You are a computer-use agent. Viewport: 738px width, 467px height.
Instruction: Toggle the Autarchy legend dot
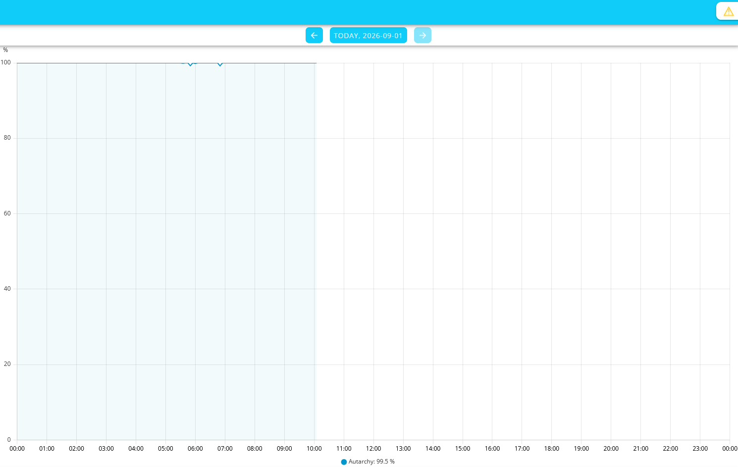(x=344, y=462)
